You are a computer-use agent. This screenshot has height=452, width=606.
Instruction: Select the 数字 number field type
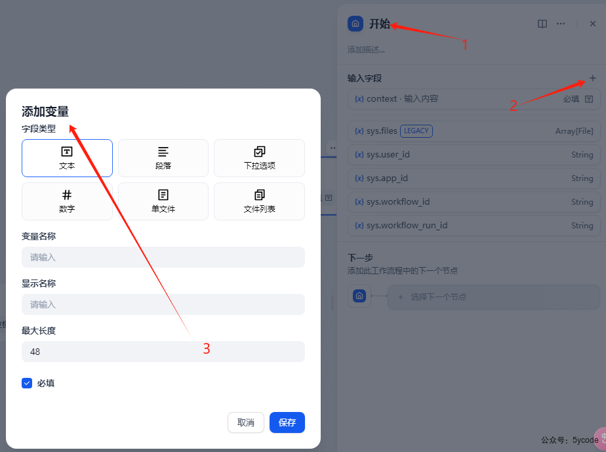pos(67,201)
